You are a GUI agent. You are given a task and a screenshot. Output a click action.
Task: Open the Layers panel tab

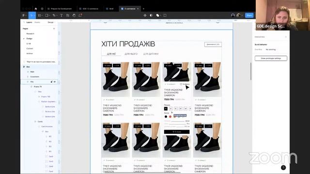[x=29, y=22]
